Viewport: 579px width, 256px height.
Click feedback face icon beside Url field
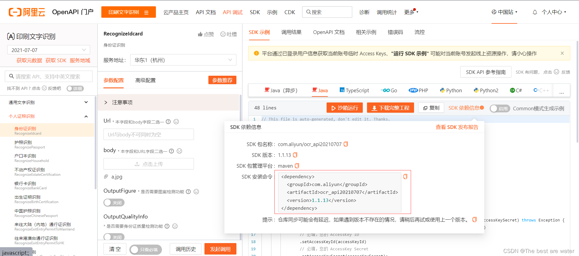pyautogui.click(x=176, y=122)
